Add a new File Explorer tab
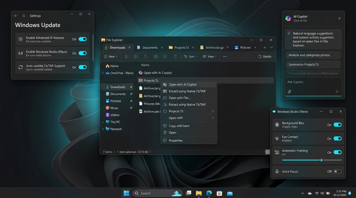Image resolution: width=356 pixels, height=198 pixels. click(x=264, y=47)
